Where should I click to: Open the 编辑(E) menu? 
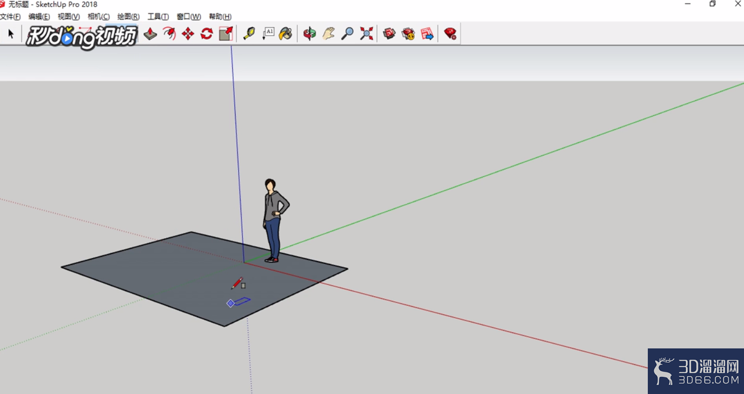tap(39, 16)
